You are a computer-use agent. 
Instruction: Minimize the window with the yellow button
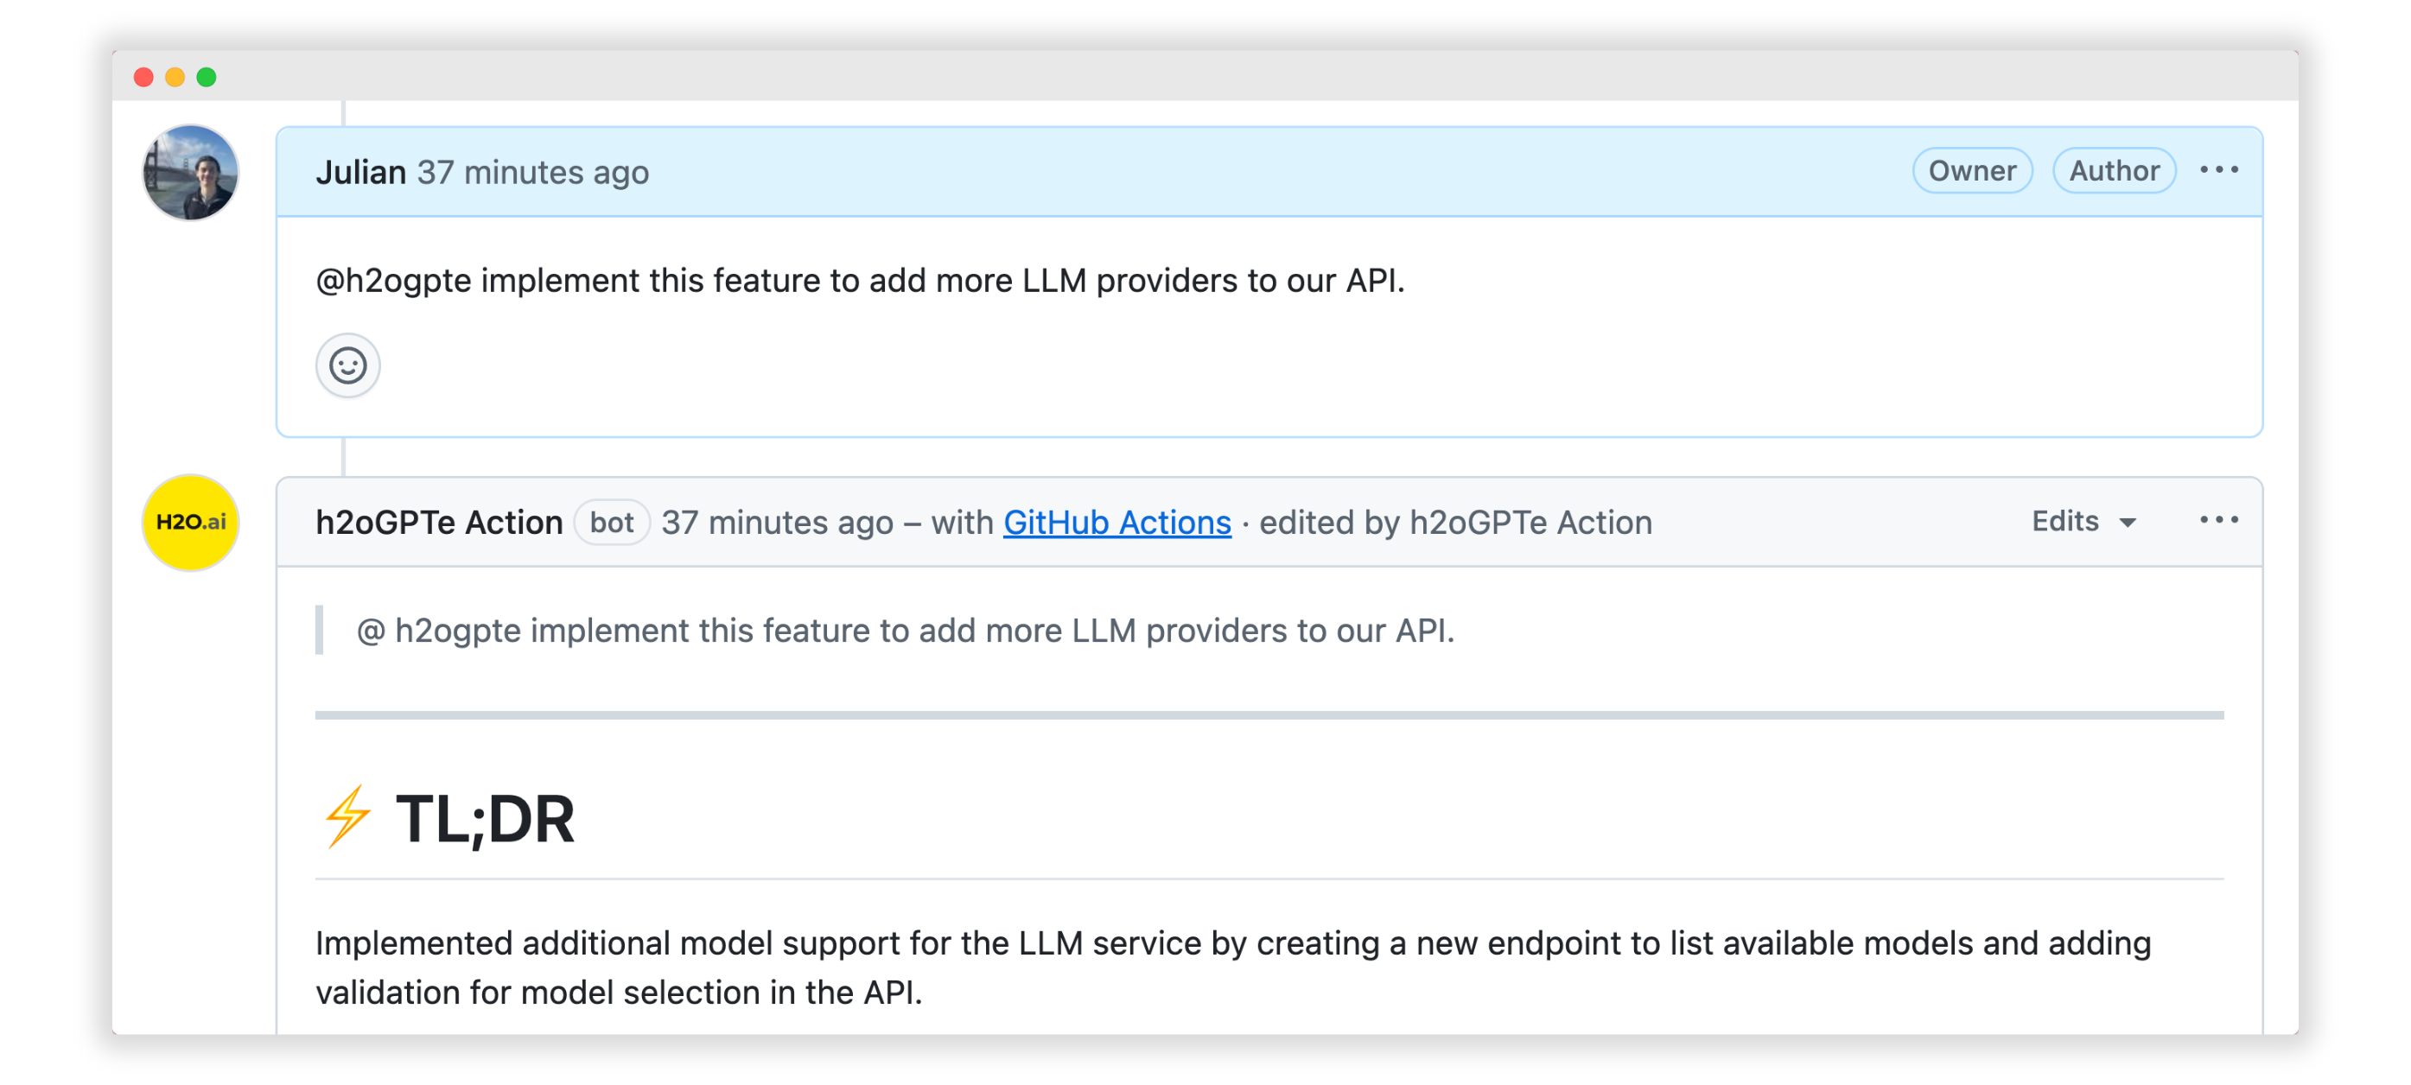click(x=175, y=77)
